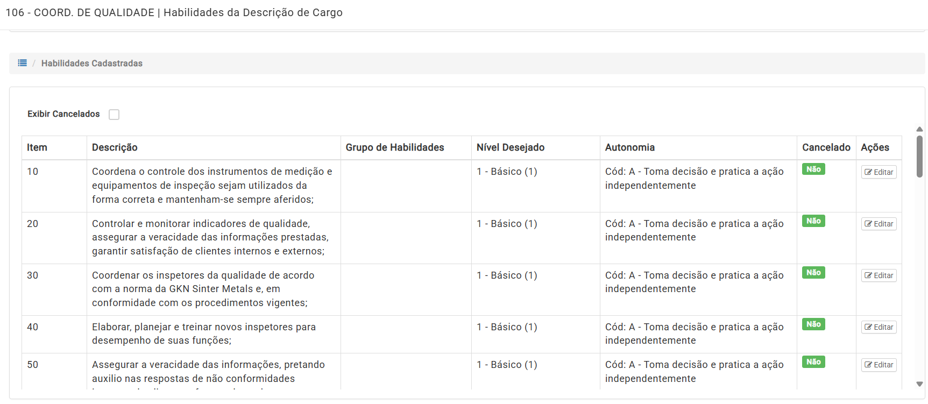928x404 pixels.
Task: Click the Não status badge of item 30
Action: coord(813,272)
